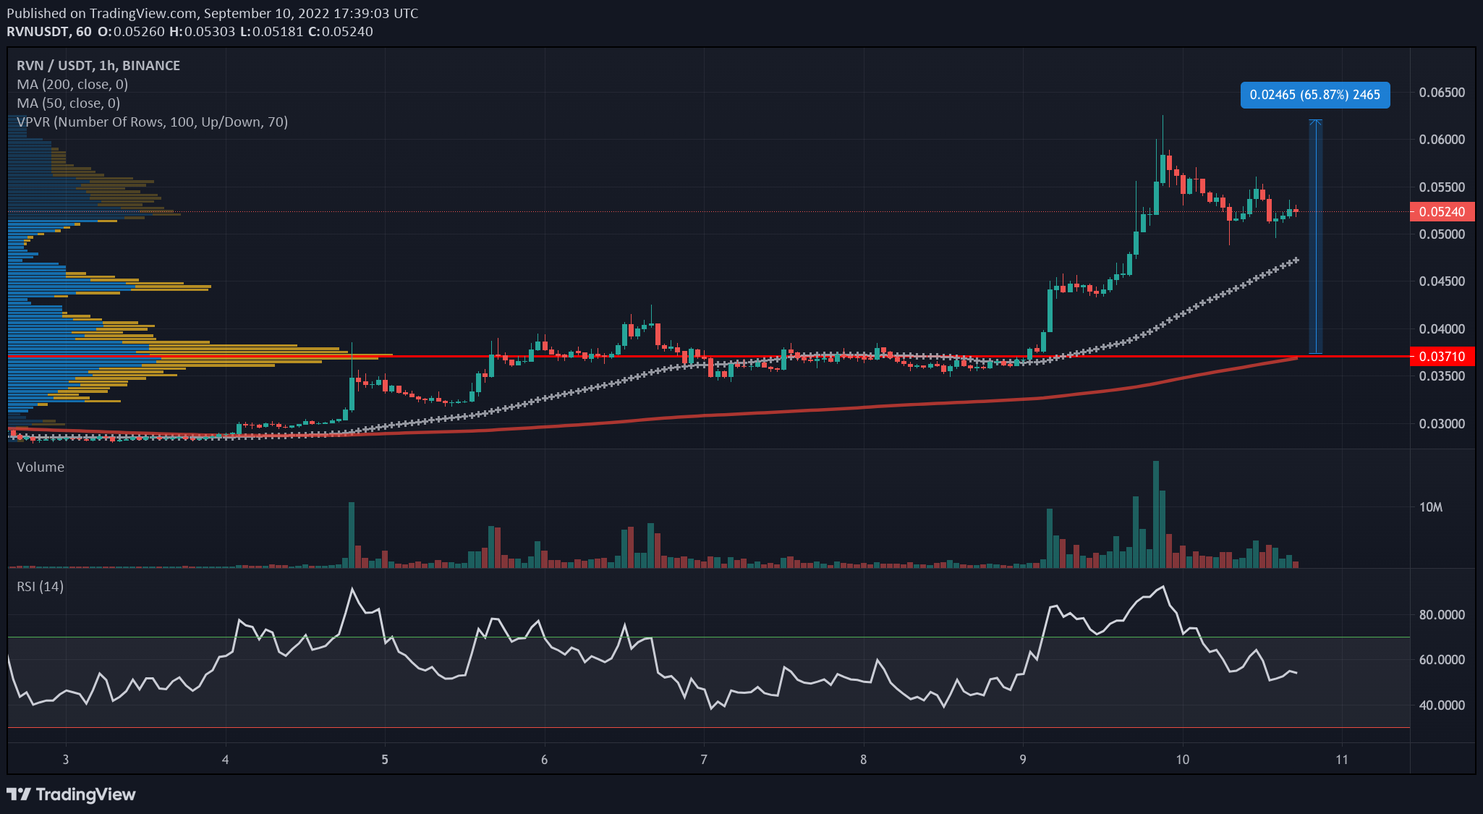Image resolution: width=1483 pixels, height=814 pixels.
Task: Click the RSI (14) pane label
Action: 40,586
